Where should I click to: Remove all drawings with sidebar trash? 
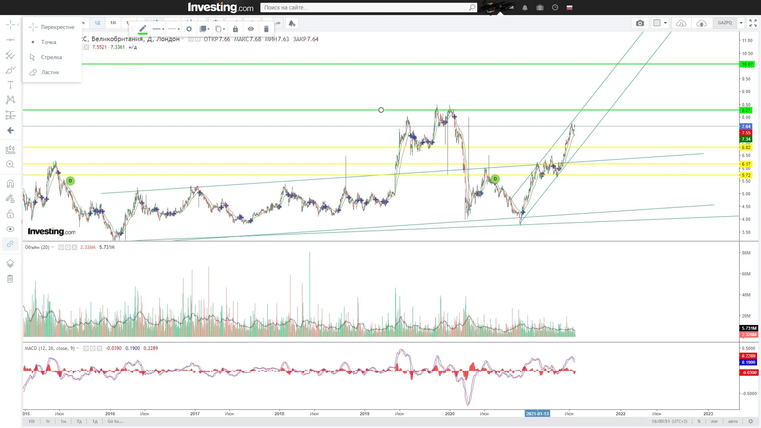pos(10,279)
